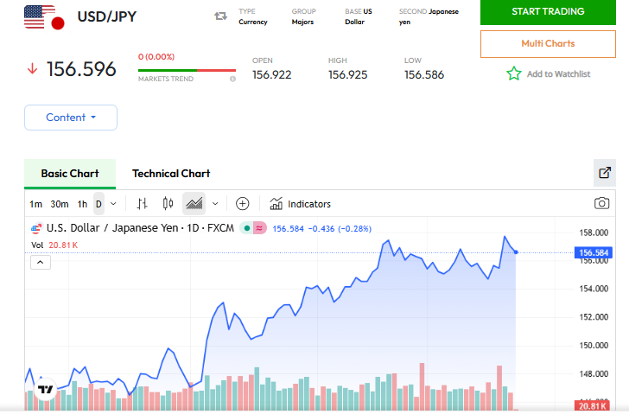This screenshot has height=414, width=629.
Task: Select the Basic Chart tab
Action: point(70,173)
